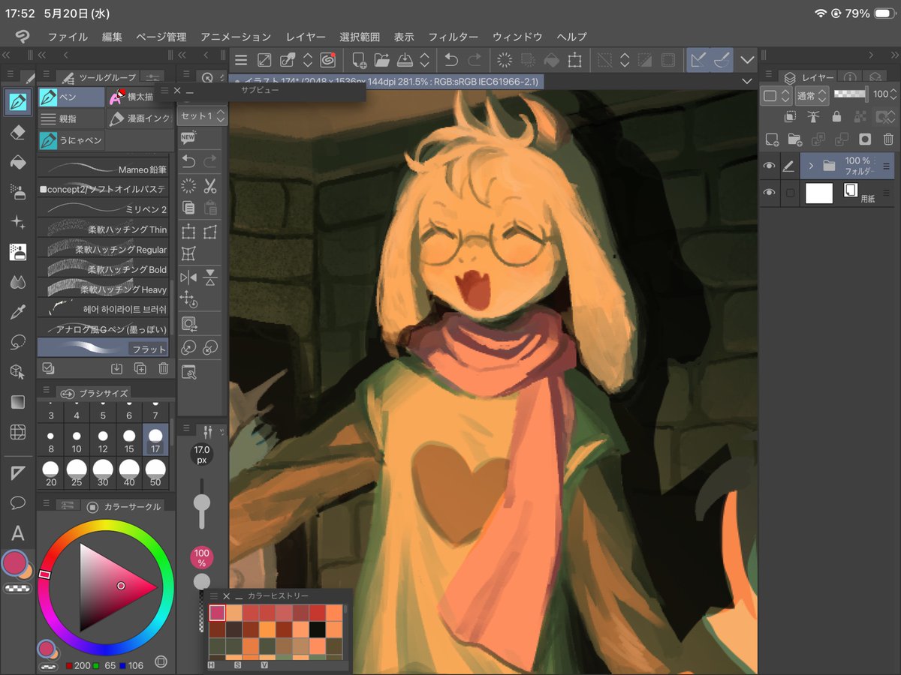Toggle snap to ruler icon in command bar
Image resolution: width=901 pixels, height=675 pixels.
tap(699, 60)
